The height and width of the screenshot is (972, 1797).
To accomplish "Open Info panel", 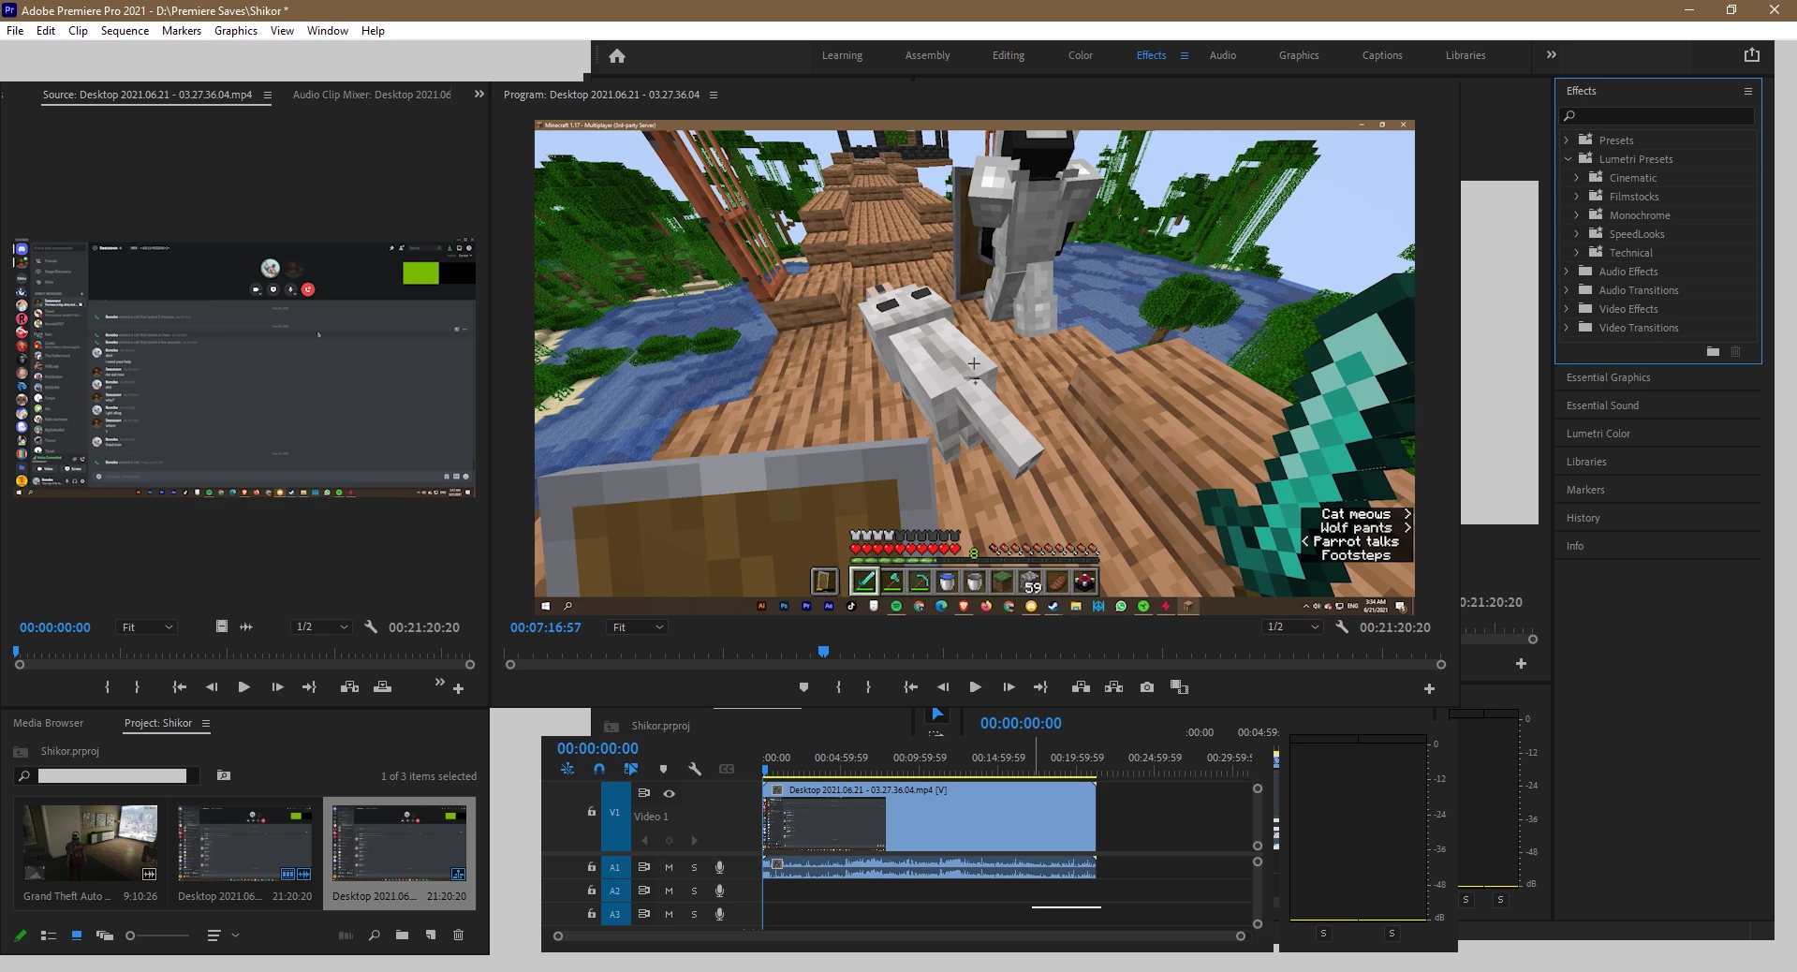I will point(1574,546).
